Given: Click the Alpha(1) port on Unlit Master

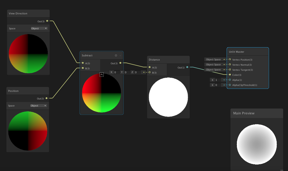Looking at the screenshot, I should (x=230, y=80).
